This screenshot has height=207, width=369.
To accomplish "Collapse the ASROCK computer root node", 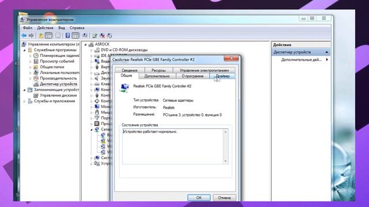I will (x=86, y=44).
